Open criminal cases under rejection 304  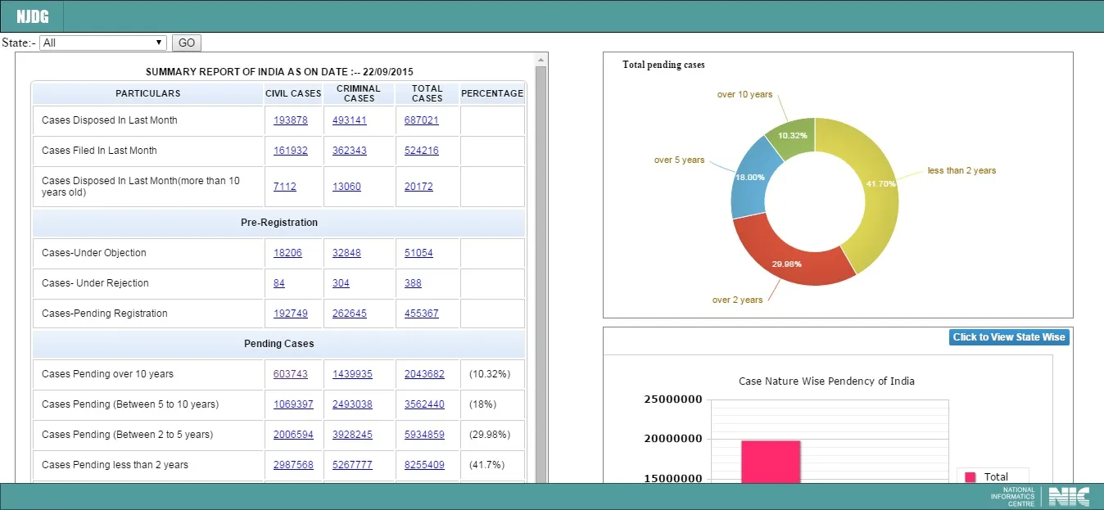coord(341,283)
